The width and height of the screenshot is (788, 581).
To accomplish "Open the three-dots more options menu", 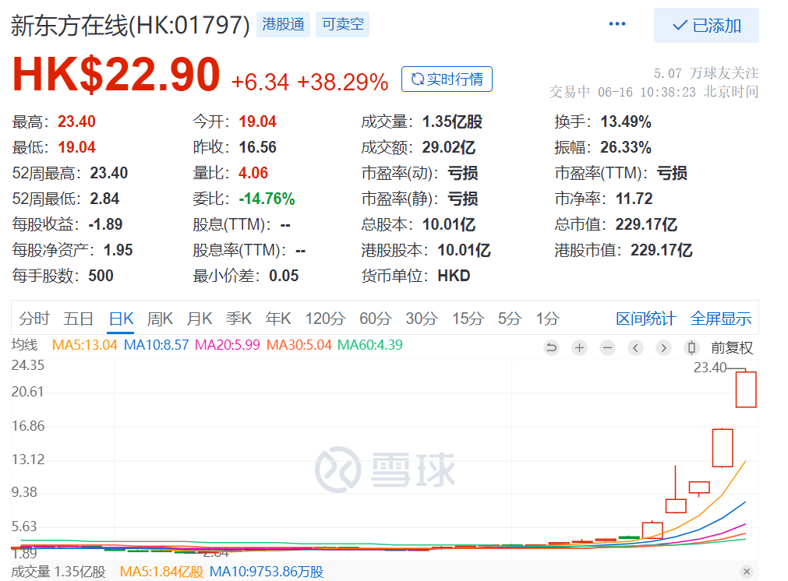I will (x=617, y=24).
